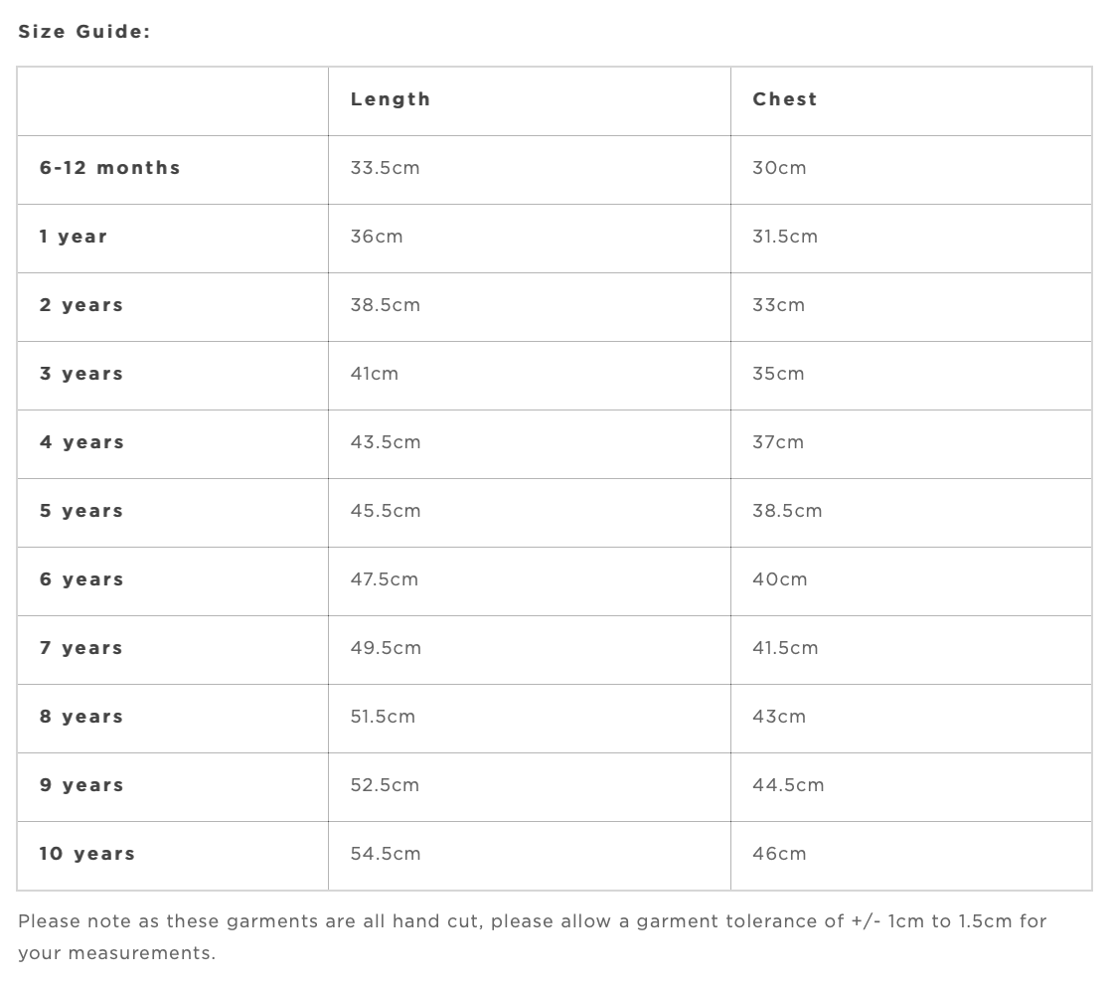Screen dimensions: 1111x984
Task: Click the 30cm chest value
Action: (x=779, y=168)
